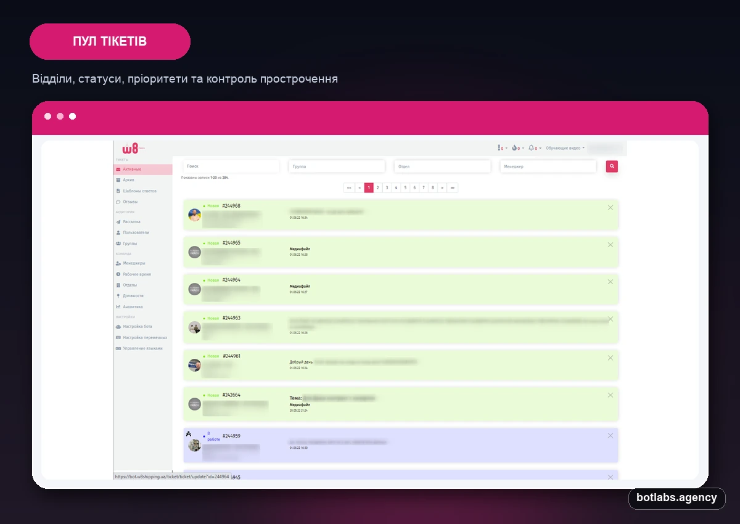Close ticket #244959 with its X

(610, 436)
